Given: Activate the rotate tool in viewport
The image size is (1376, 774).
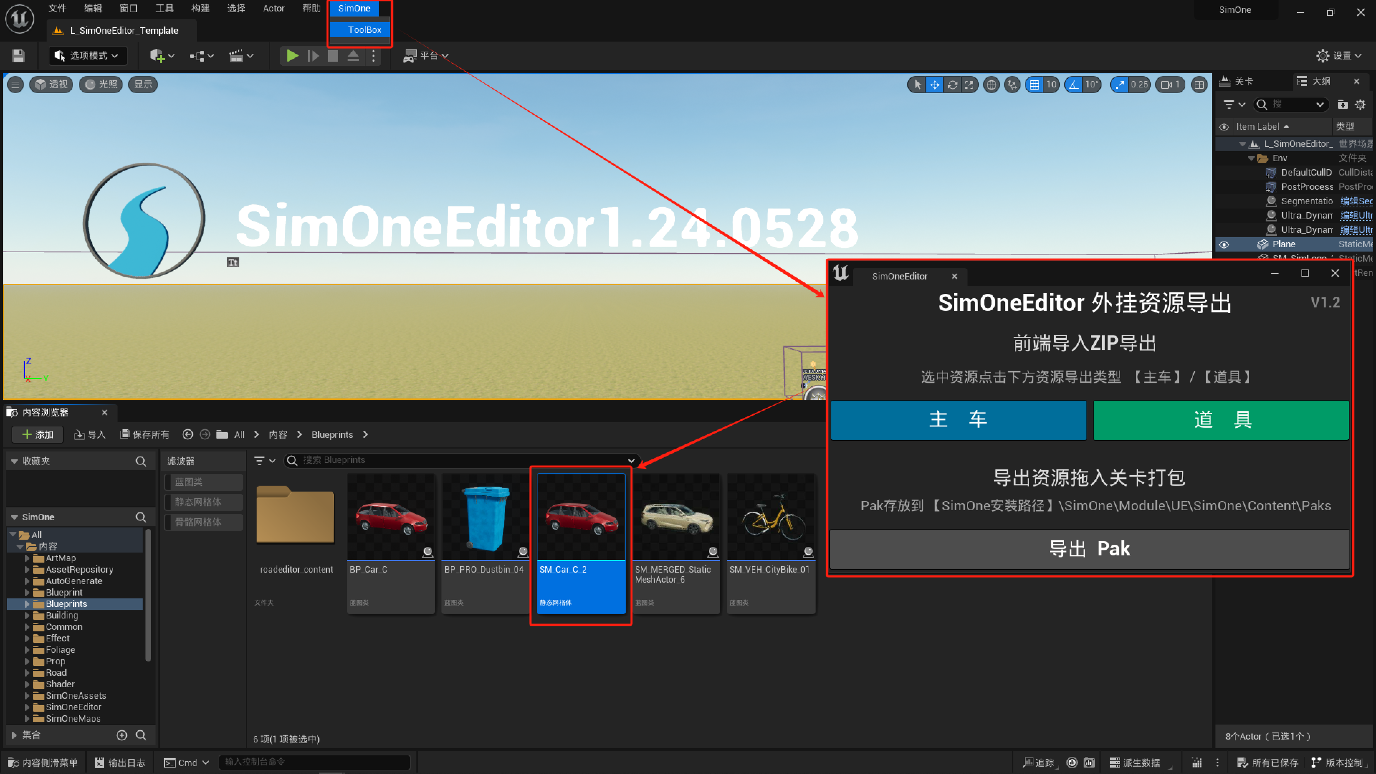Looking at the screenshot, I should tap(952, 85).
